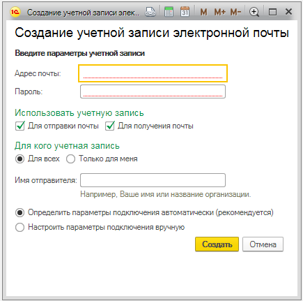Focus the 'Имя отправителя' input field
The height and width of the screenshot is (301, 303).
(153, 180)
